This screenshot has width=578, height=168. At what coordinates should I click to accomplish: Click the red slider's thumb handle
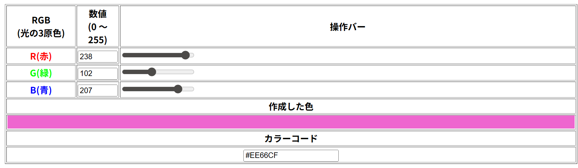tap(185, 56)
